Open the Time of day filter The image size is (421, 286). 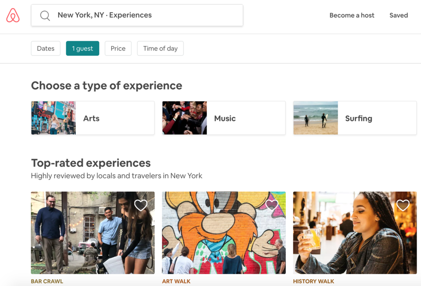click(x=161, y=49)
